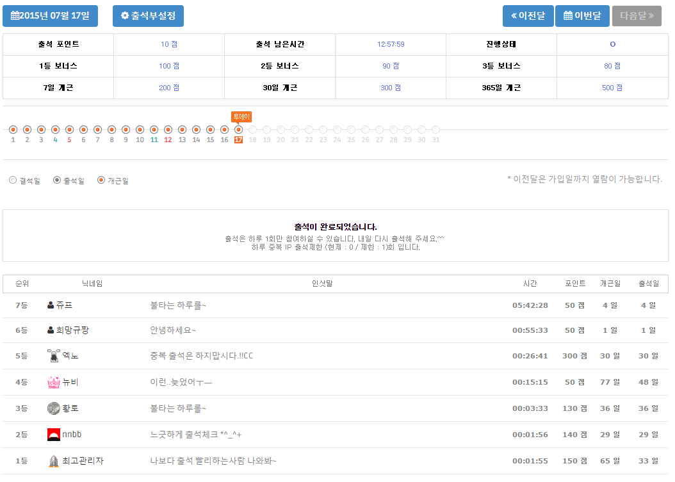
Task: Click 뉴비's pink crown avatar
Action: point(54,382)
